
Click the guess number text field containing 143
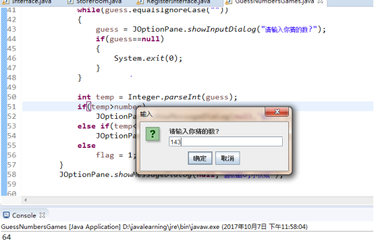[225, 142]
